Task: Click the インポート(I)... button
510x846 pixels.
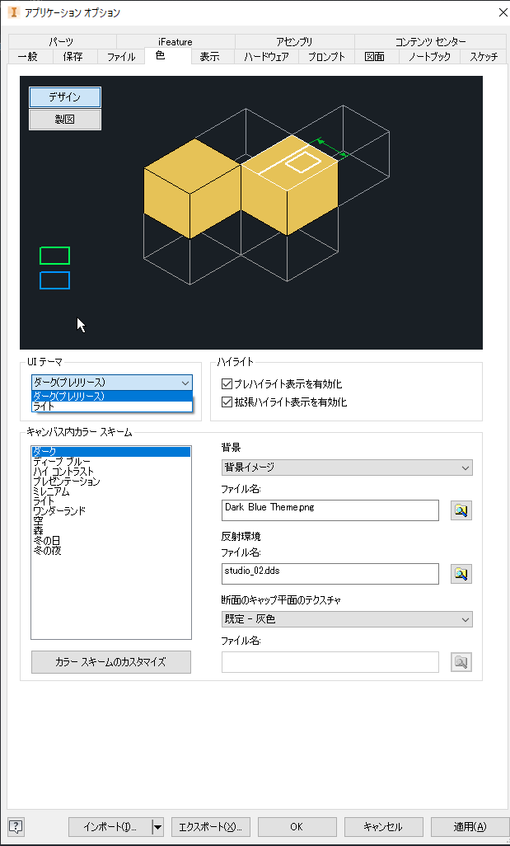Action: pyautogui.click(x=110, y=826)
